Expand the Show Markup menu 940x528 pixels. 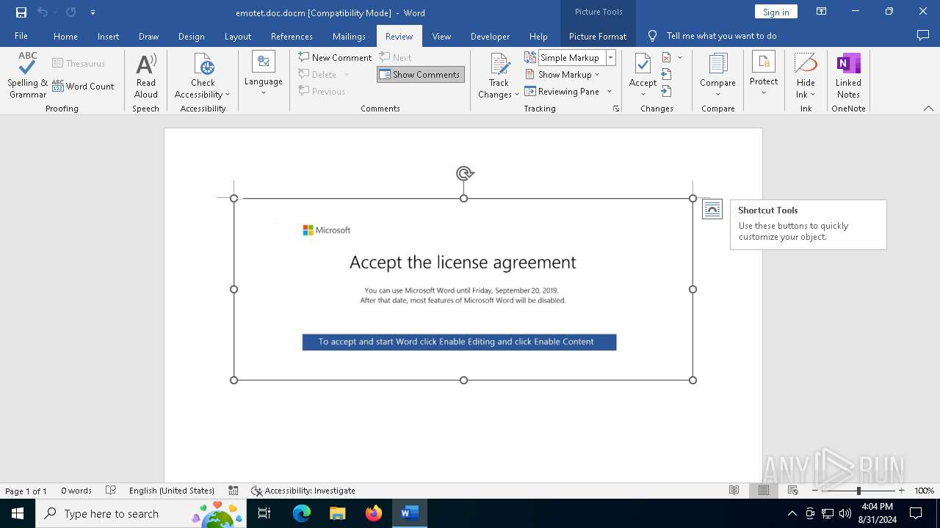tap(563, 74)
